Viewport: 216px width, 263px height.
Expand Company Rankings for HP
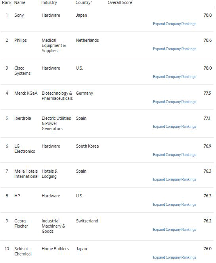[174, 205]
